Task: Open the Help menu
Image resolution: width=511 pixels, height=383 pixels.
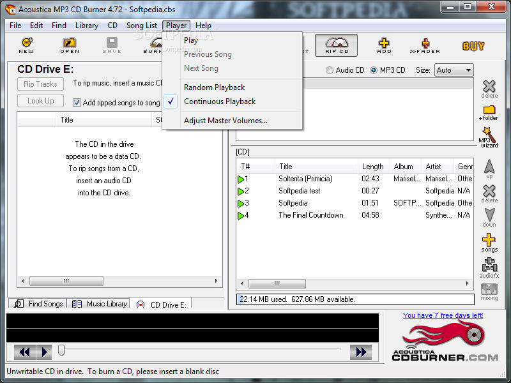Action: point(203,26)
